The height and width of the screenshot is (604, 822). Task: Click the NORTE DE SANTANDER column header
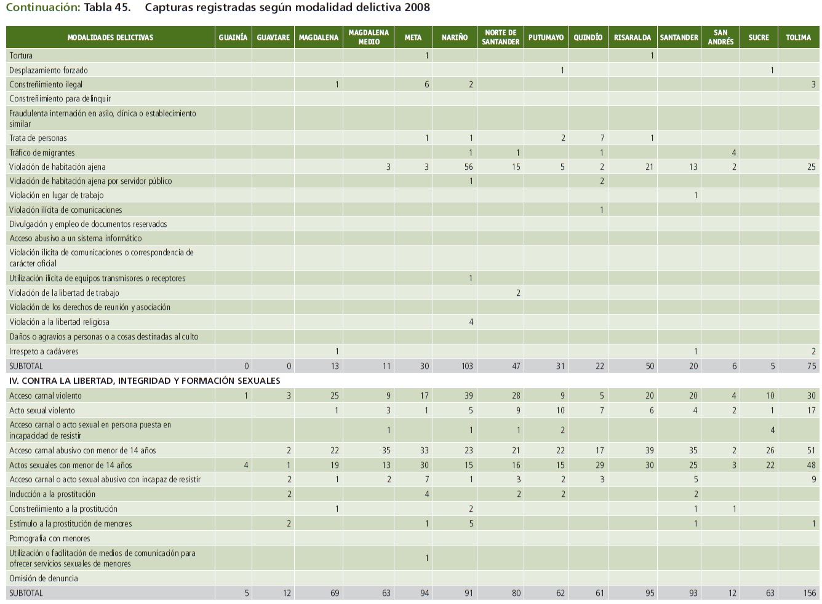tap(500, 38)
